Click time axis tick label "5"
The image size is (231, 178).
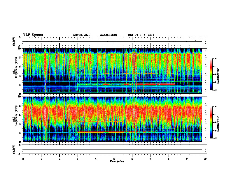click(x=114, y=159)
